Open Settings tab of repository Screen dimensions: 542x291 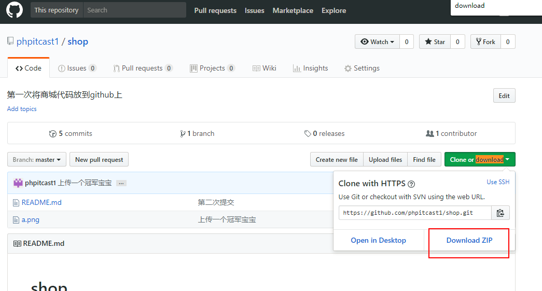point(362,68)
